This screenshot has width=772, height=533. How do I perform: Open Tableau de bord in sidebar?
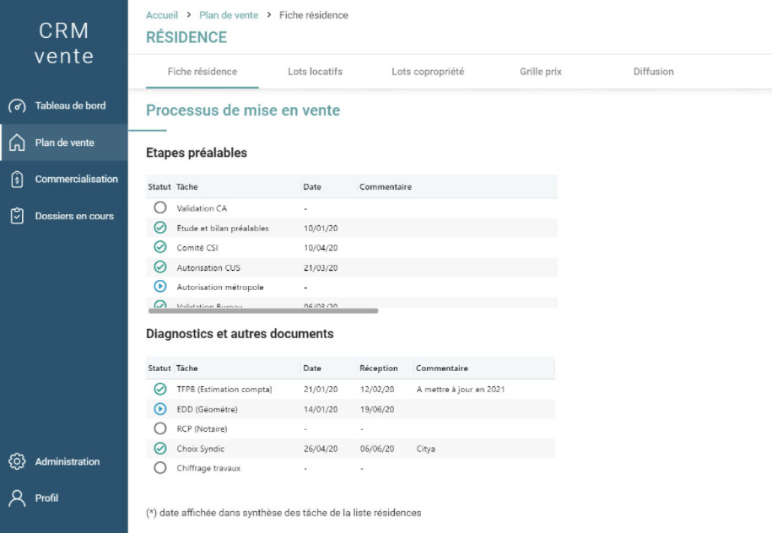[64, 105]
